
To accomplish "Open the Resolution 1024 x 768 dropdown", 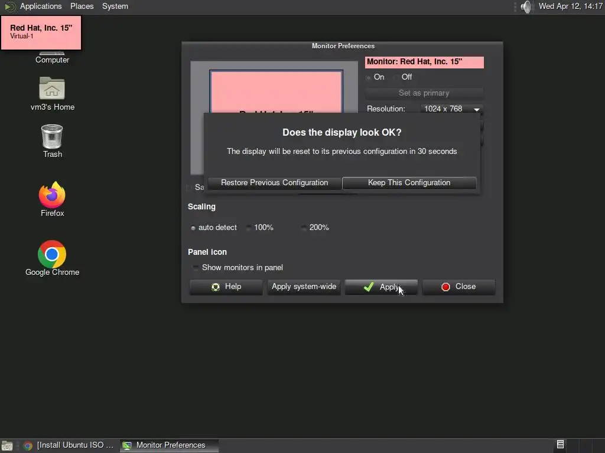I will [x=451, y=109].
